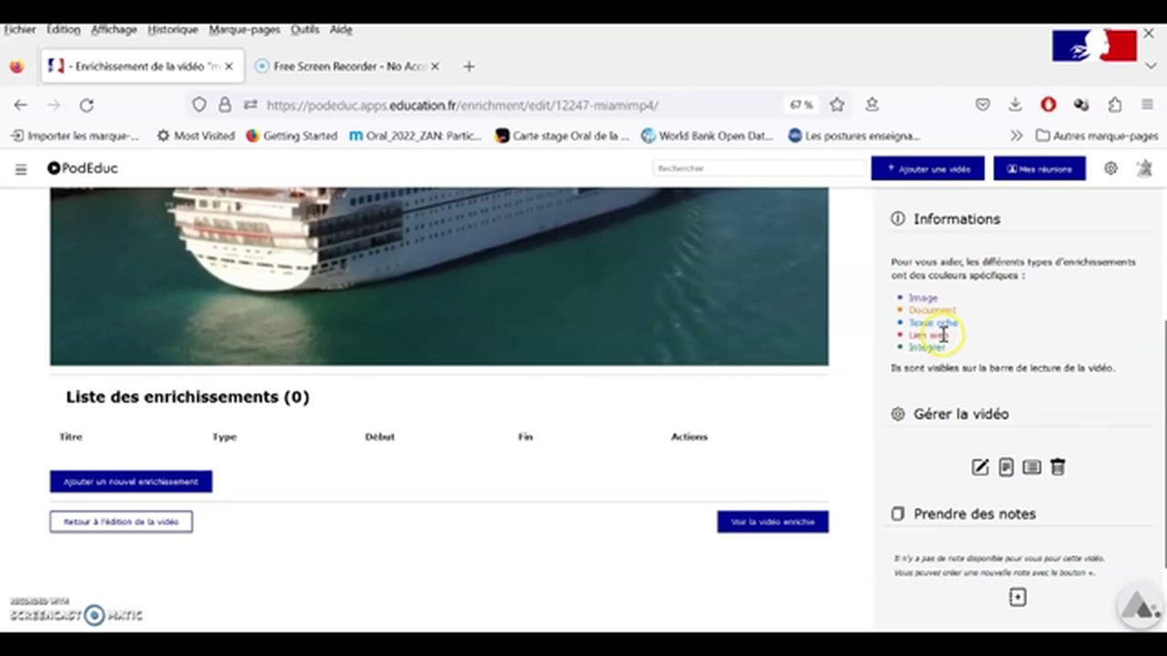Click Voir la vidéo enrichie button
Image resolution: width=1167 pixels, height=656 pixels.
pos(772,522)
